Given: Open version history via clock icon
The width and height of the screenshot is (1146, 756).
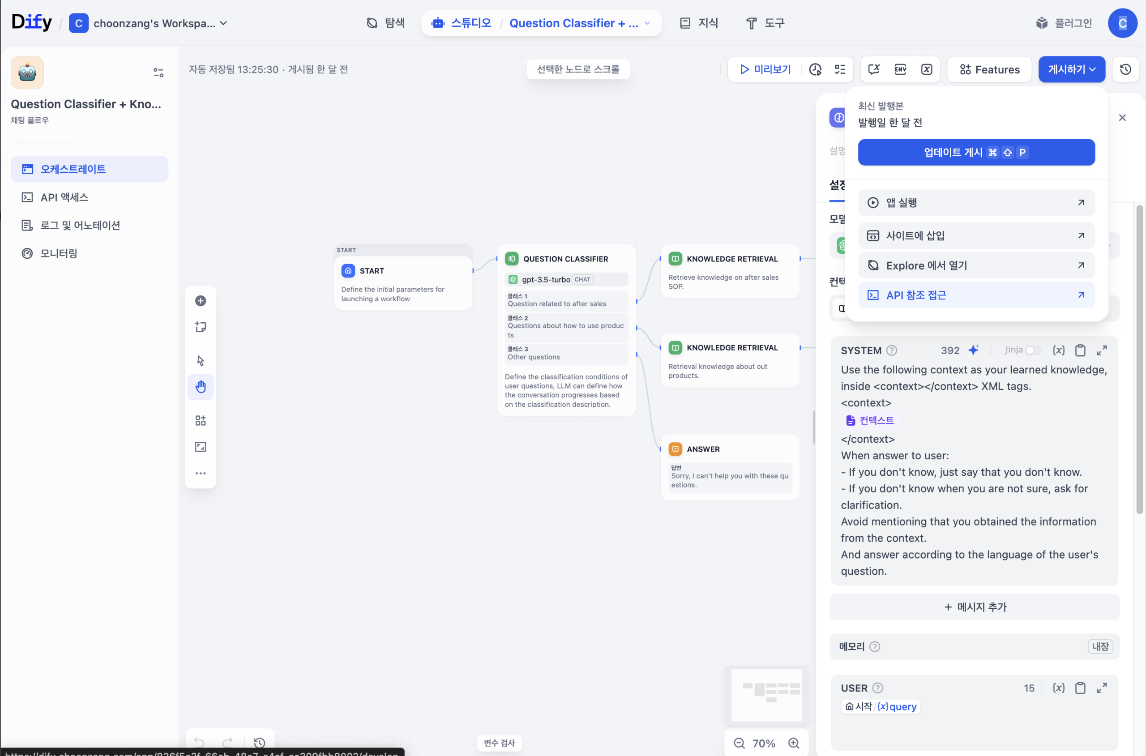Looking at the screenshot, I should point(1125,69).
